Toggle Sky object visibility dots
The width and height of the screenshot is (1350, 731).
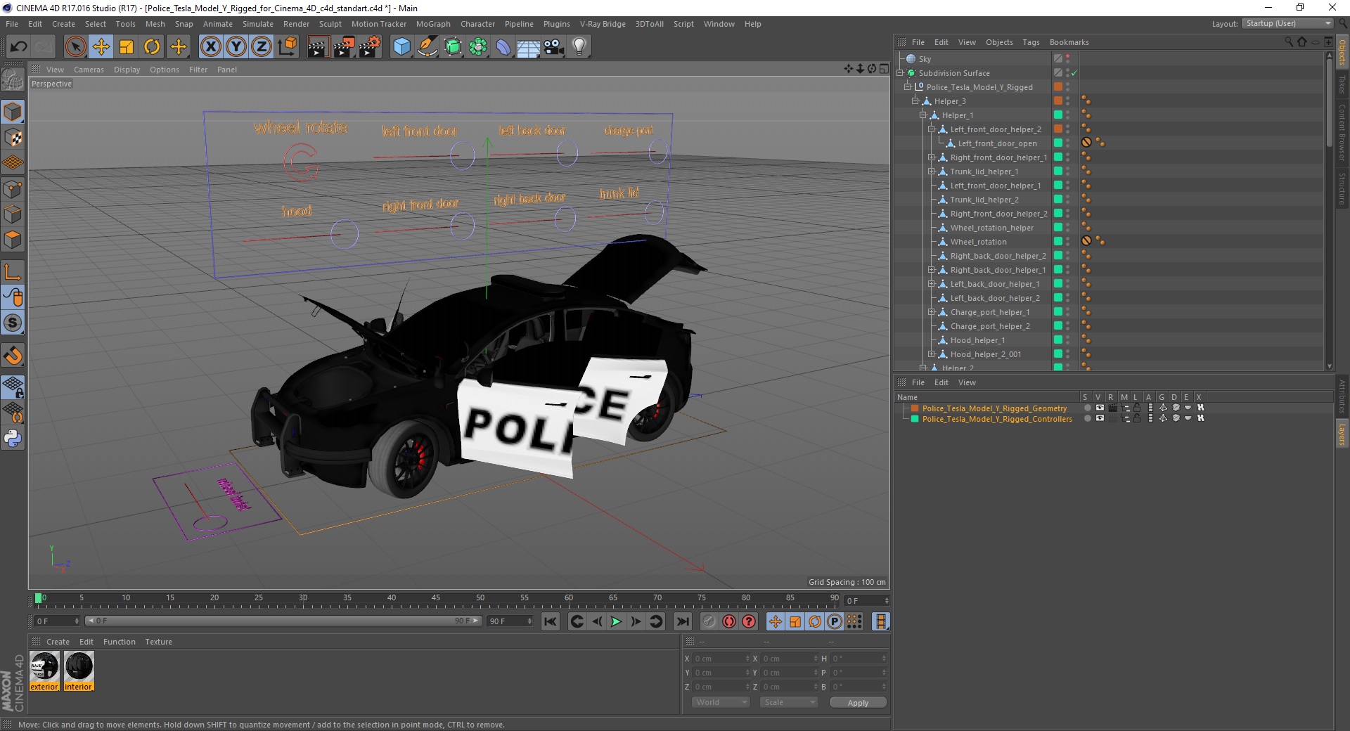[x=1068, y=59]
